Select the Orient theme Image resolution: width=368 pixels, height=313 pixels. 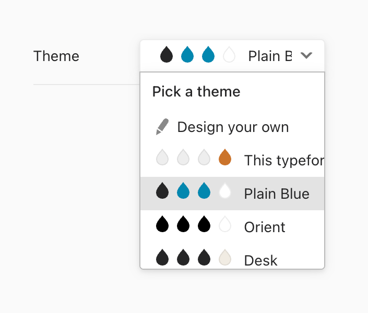[x=265, y=227]
